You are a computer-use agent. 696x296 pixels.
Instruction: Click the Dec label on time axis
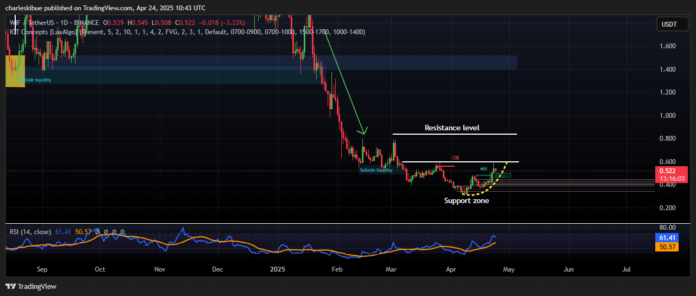click(x=217, y=269)
